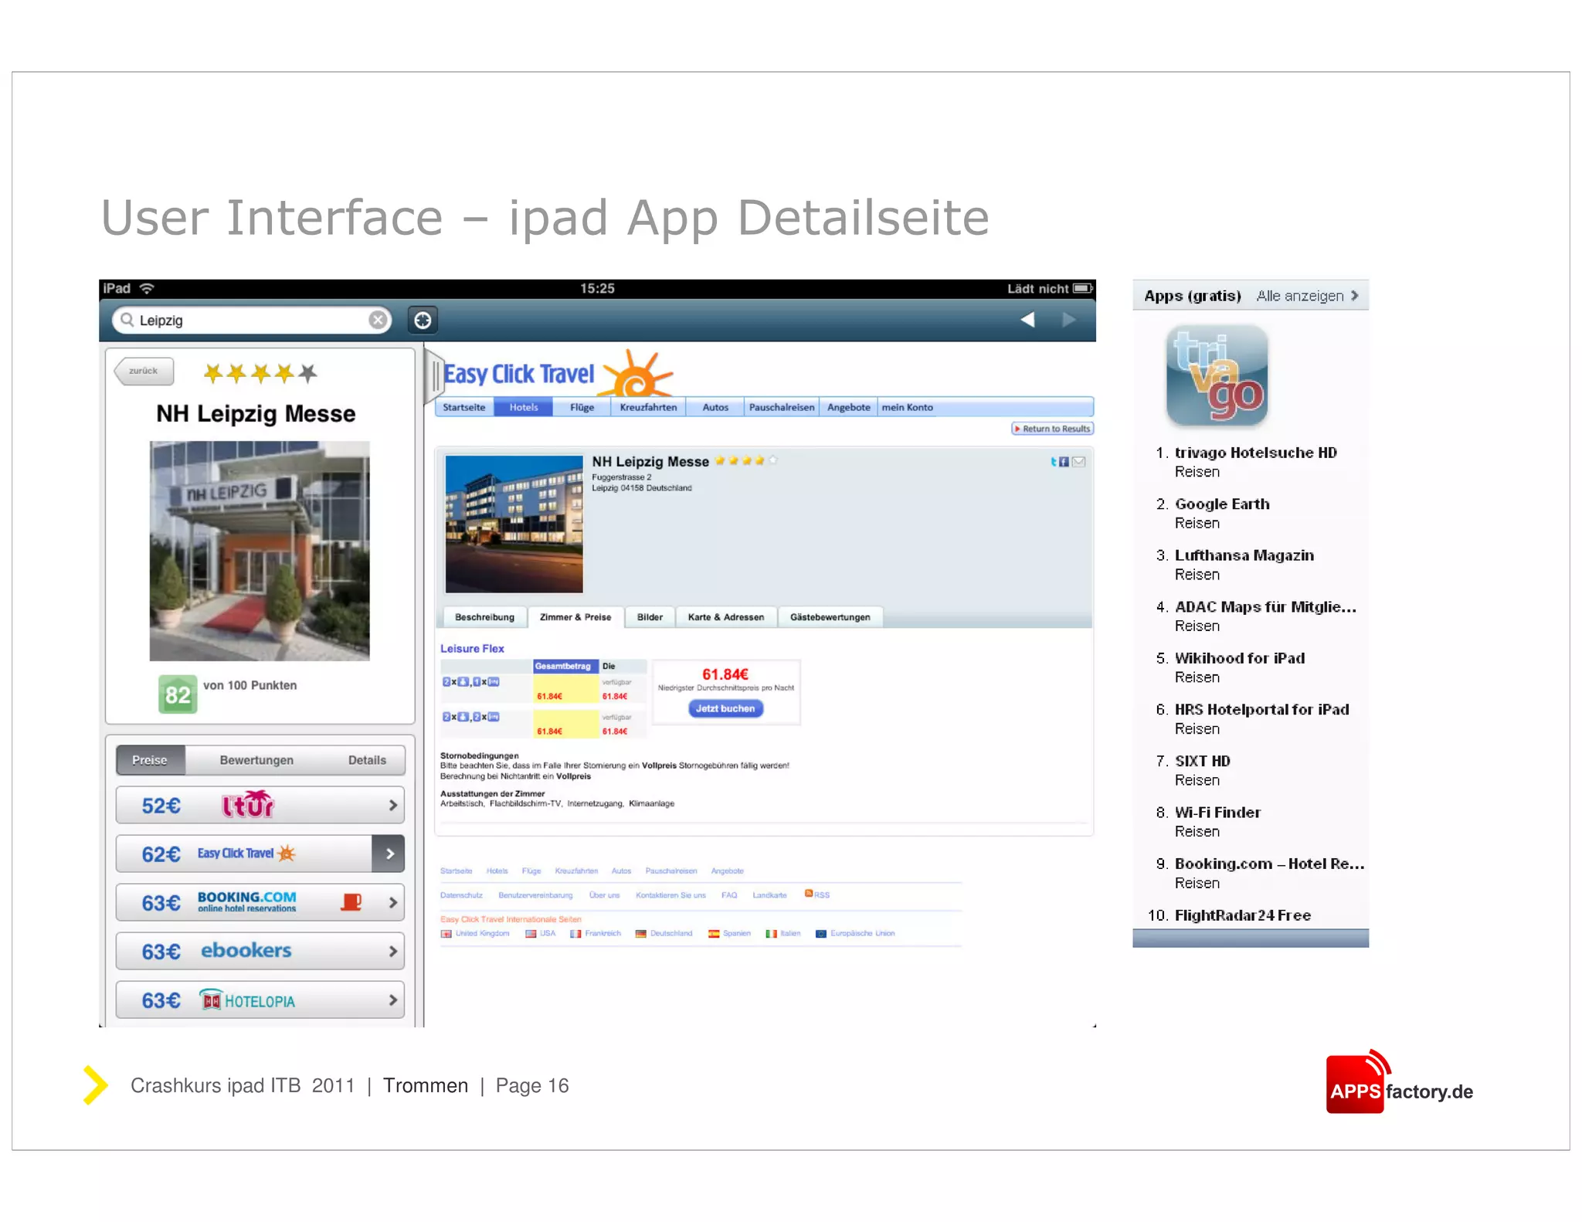Screen dimensions: 1582x1222
Task: Share hotel via Facebook icon
Action: [x=1064, y=462]
